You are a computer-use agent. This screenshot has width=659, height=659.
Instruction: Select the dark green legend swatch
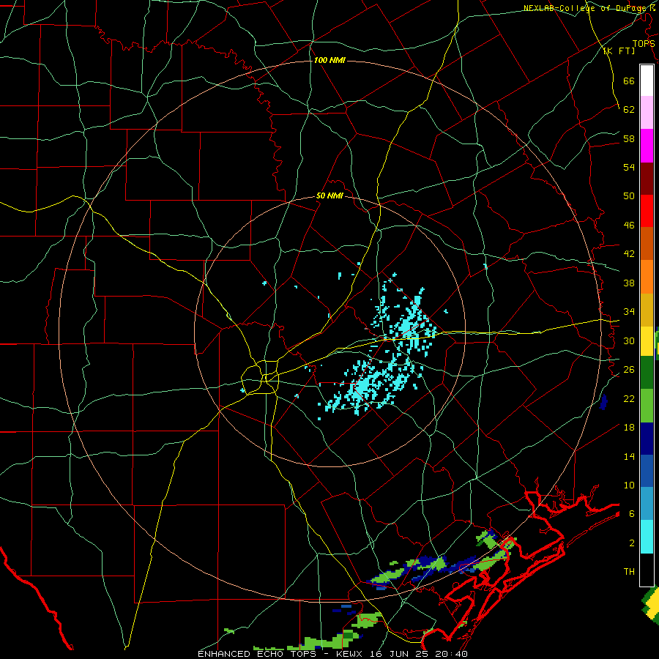tap(647, 373)
